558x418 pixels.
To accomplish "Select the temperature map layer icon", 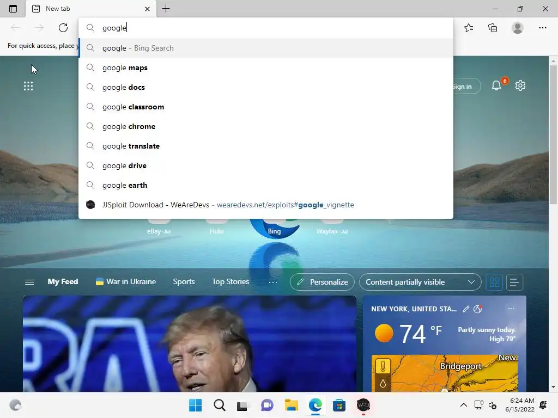I will point(383,366).
